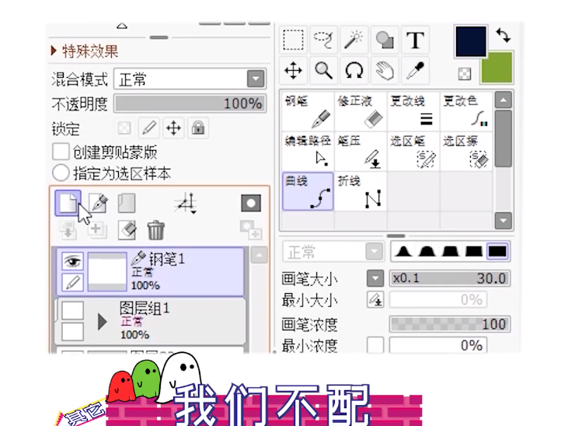This screenshot has height=426, width=575.
Task: Select the 钢笔 pen tool
Action: click(308, 111)
